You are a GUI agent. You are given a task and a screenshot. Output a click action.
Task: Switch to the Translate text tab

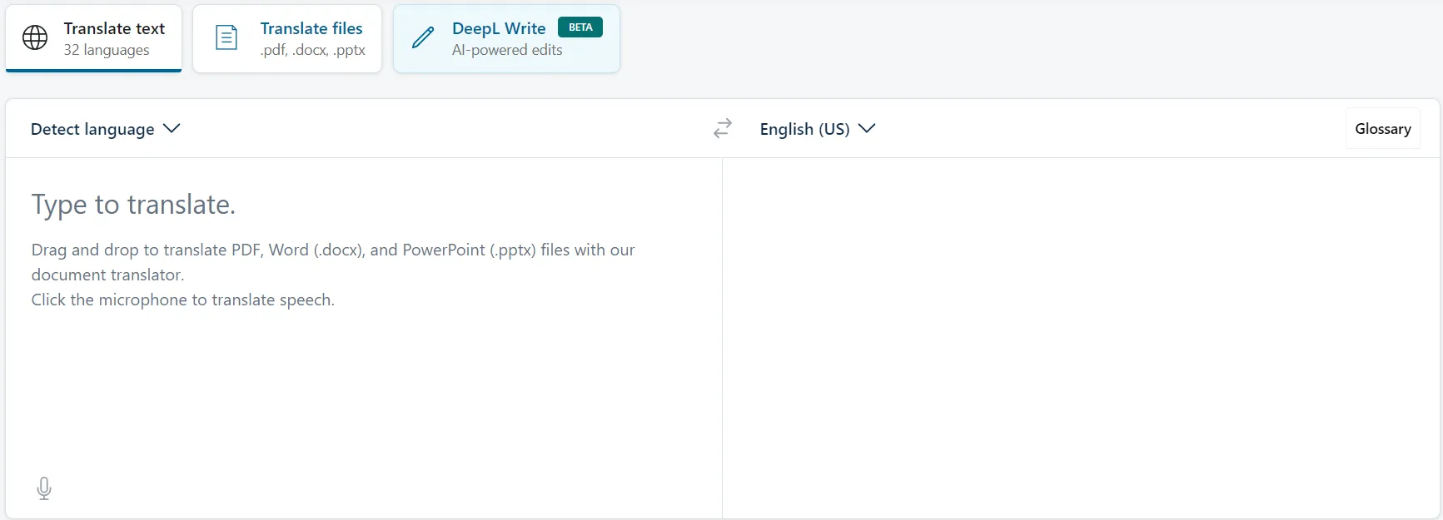[94, 38]
